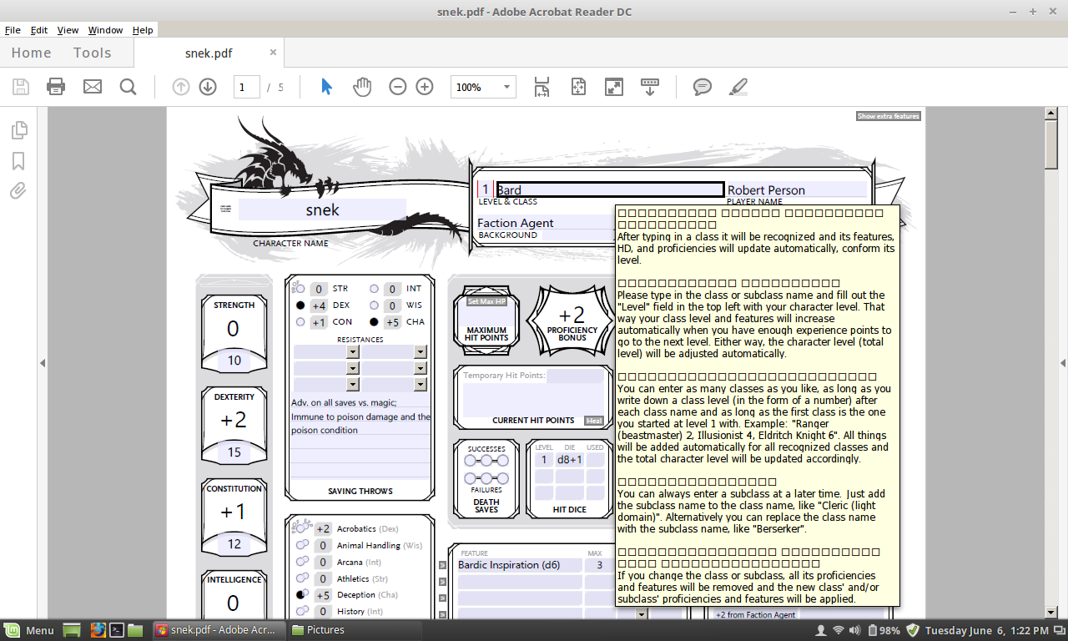The image size is (1068, 641).
Task: Click the Zoom out minus icon
Action: pos(398,87)
